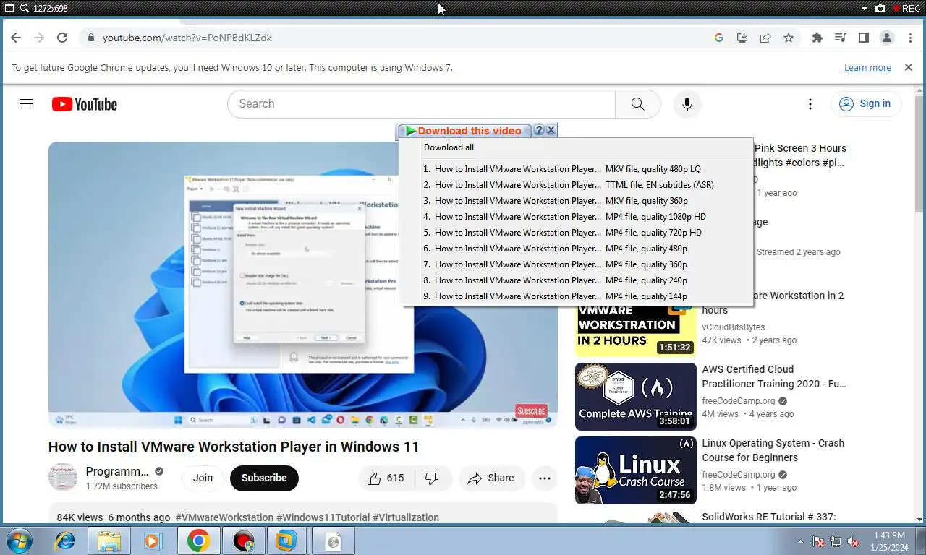Click the install/download page icon in address bar
The image size is (926, 555).
742,38
